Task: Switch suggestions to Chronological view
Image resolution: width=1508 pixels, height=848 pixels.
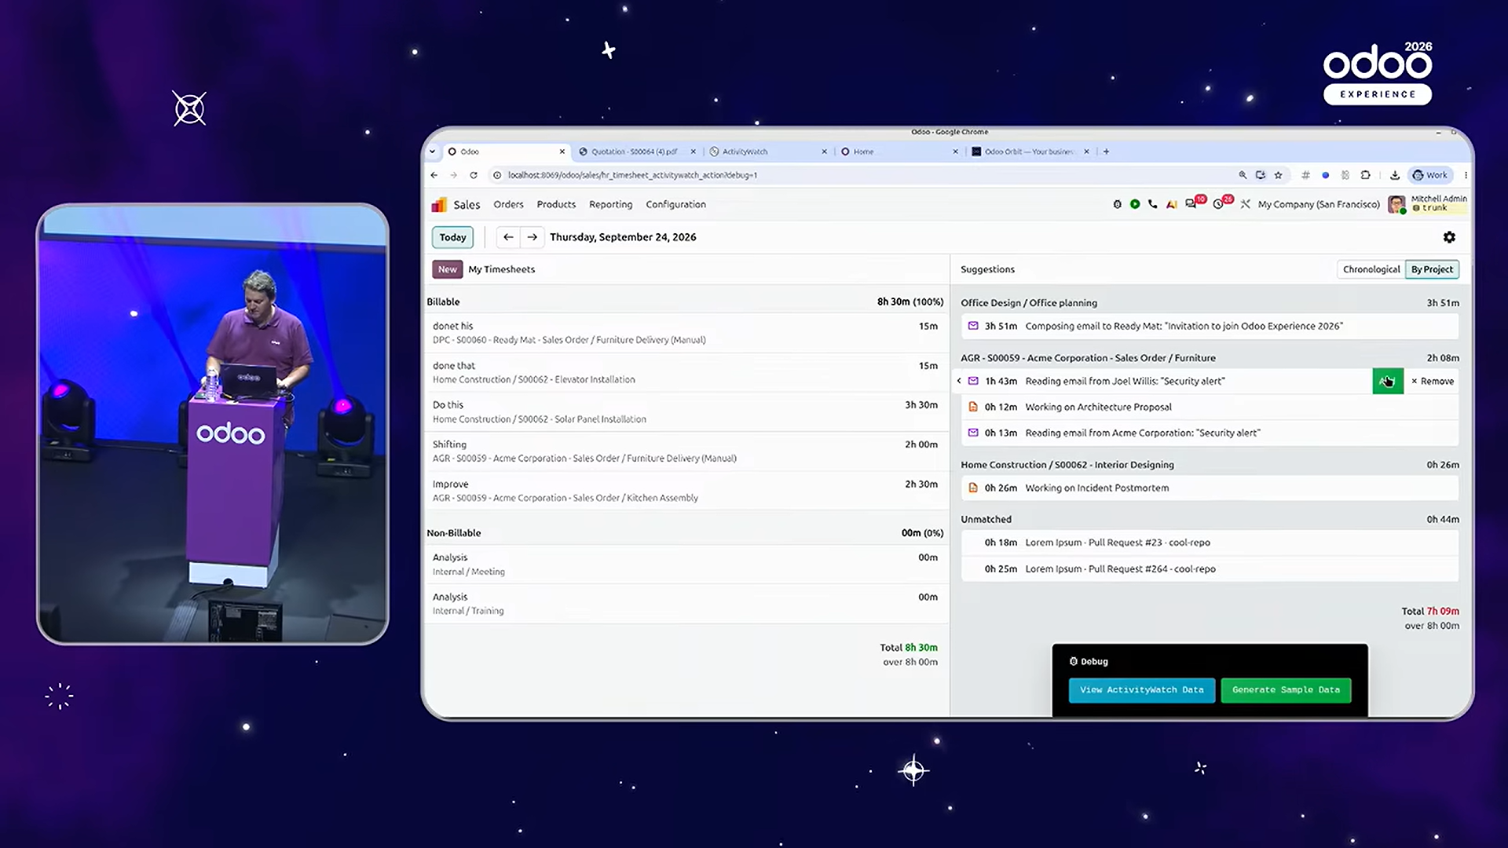Action: click(1371, 269)
